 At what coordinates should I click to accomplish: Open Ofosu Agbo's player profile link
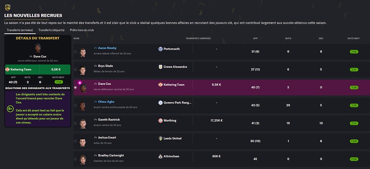point(106,102)
